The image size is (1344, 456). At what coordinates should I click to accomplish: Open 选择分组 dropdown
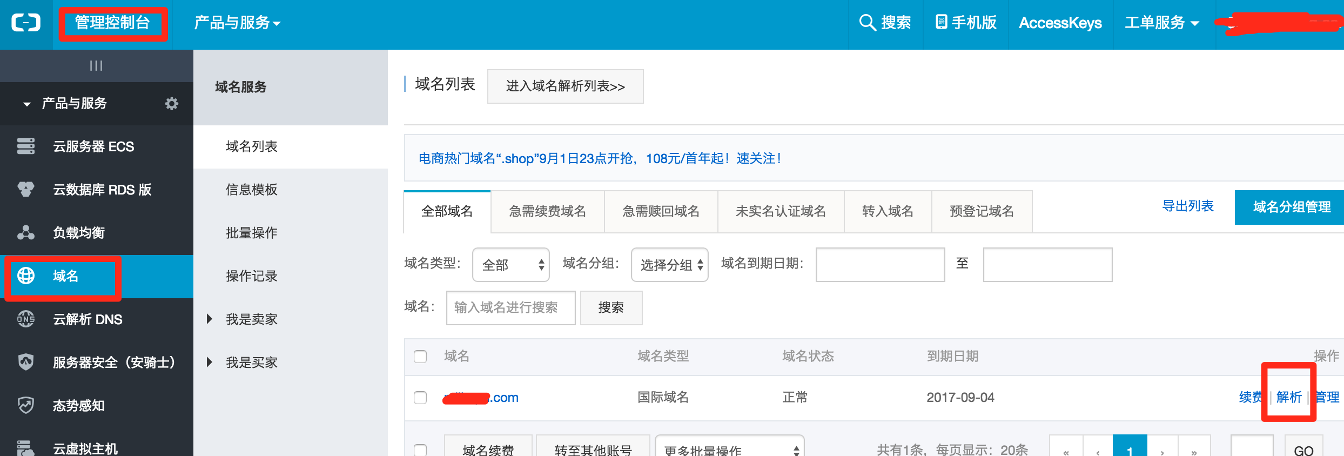pos(670,265)
